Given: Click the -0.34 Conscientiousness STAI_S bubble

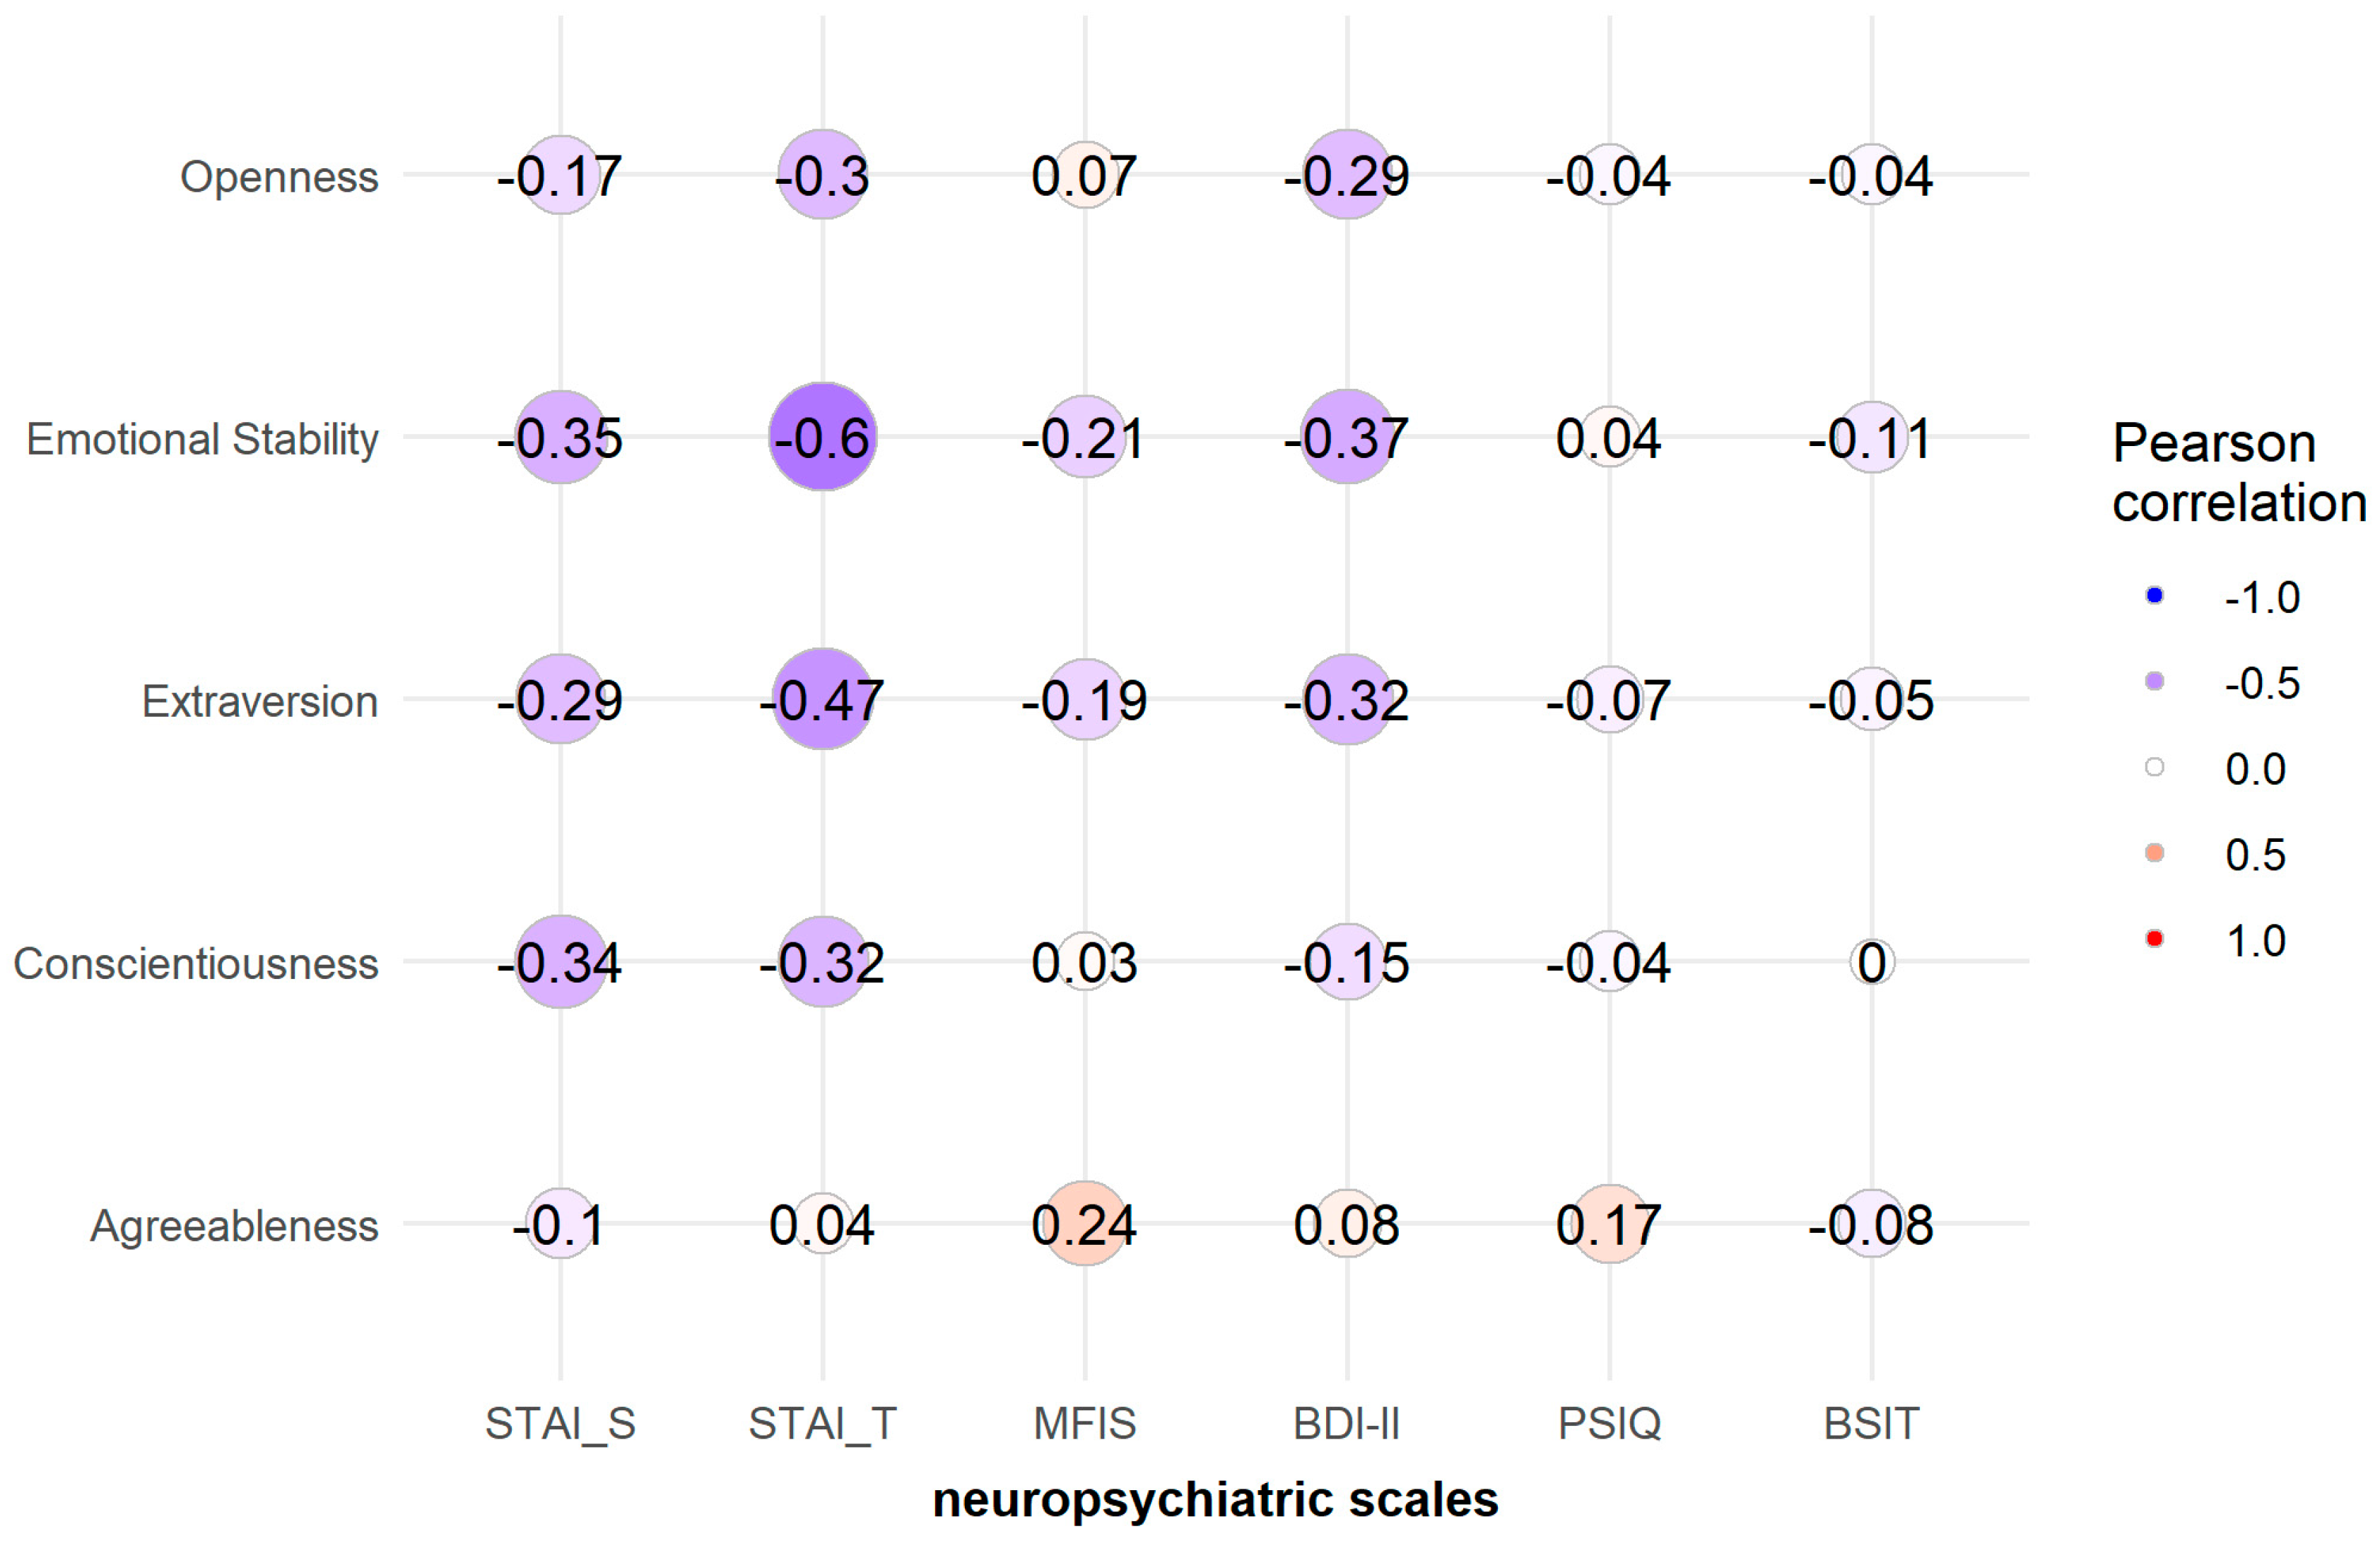Looking at the screenshot, I should 561,962.
